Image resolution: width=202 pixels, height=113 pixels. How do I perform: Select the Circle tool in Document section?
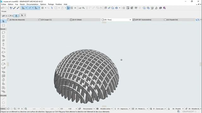point(3,103)
